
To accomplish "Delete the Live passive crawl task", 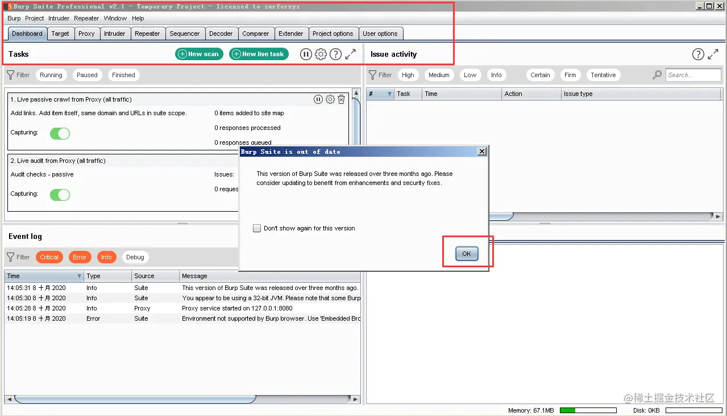I will [341, 99].
